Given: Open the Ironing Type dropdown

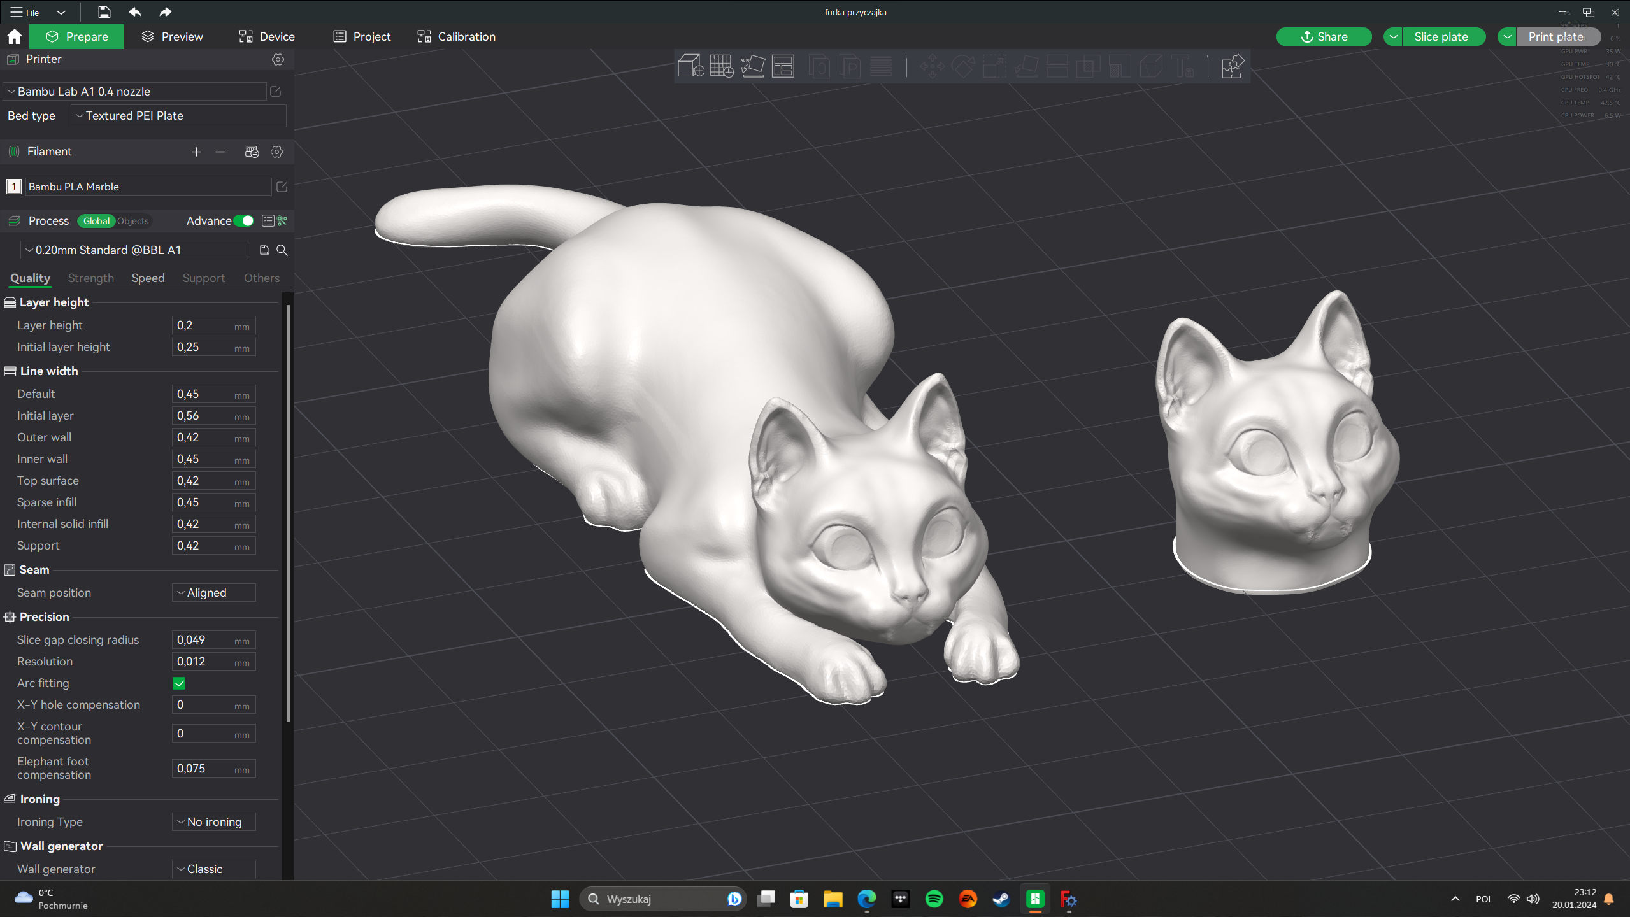Looking at the screenshot, I should click(213, 822).
